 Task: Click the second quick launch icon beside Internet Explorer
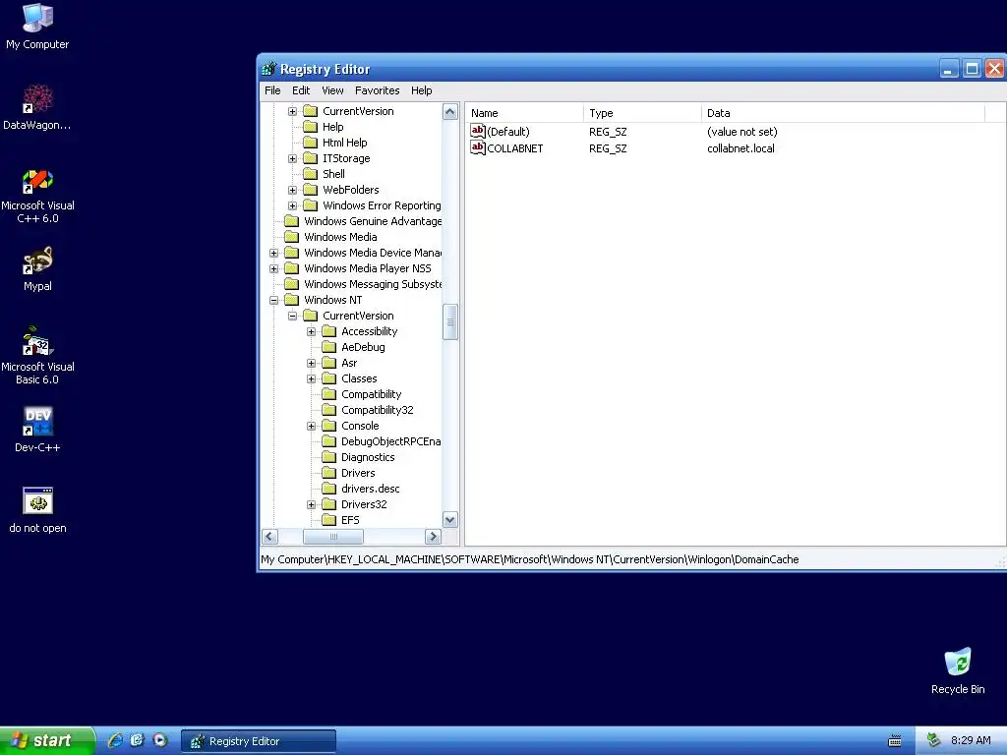(x=138, y=740)
